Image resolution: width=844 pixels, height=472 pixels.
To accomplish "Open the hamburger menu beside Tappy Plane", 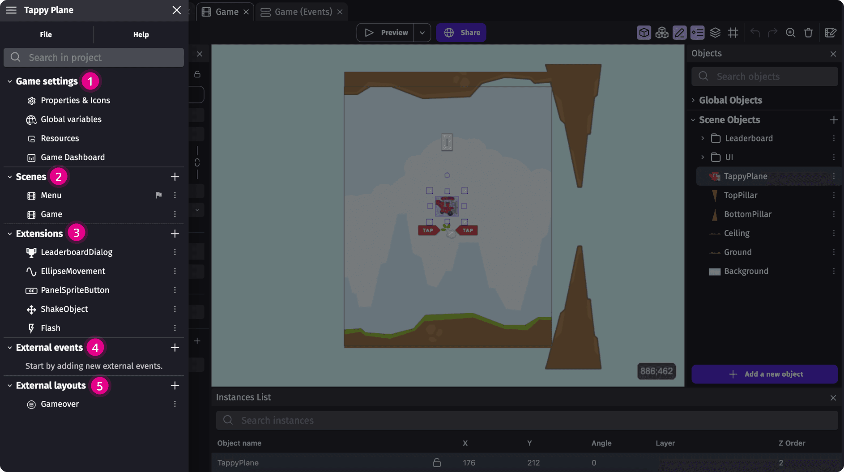I will pos(11,10).
